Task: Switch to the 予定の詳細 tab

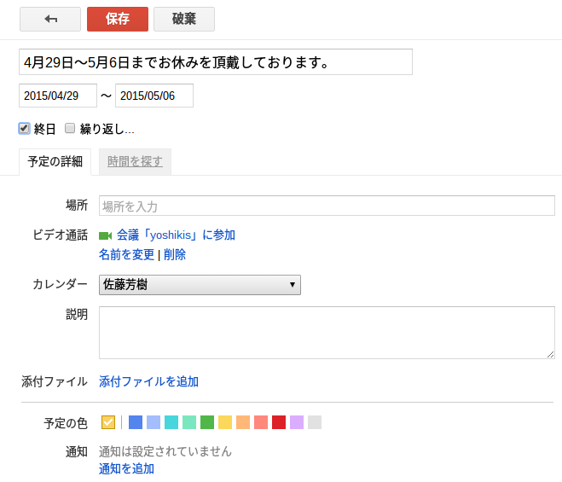Action: [x=55, y=162]
